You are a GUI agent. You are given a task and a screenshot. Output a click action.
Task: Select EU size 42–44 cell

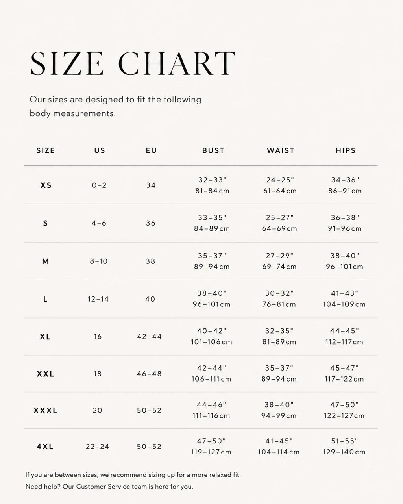click(150, 337)
